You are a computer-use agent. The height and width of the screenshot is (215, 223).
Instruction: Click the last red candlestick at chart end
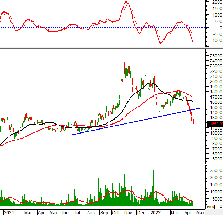tap(193, 121)
